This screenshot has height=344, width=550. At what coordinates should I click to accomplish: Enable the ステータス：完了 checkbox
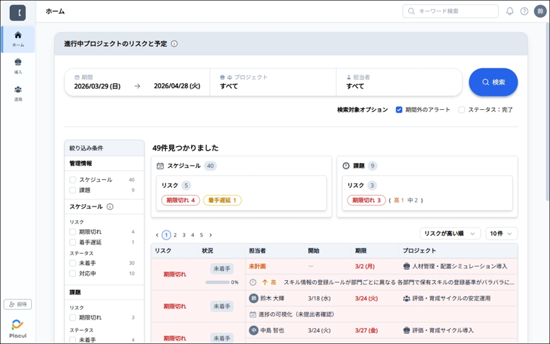[x=462, y=110]
